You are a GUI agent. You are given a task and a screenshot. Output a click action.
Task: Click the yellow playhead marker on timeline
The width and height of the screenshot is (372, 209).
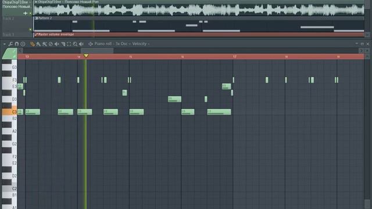(86, 56)
